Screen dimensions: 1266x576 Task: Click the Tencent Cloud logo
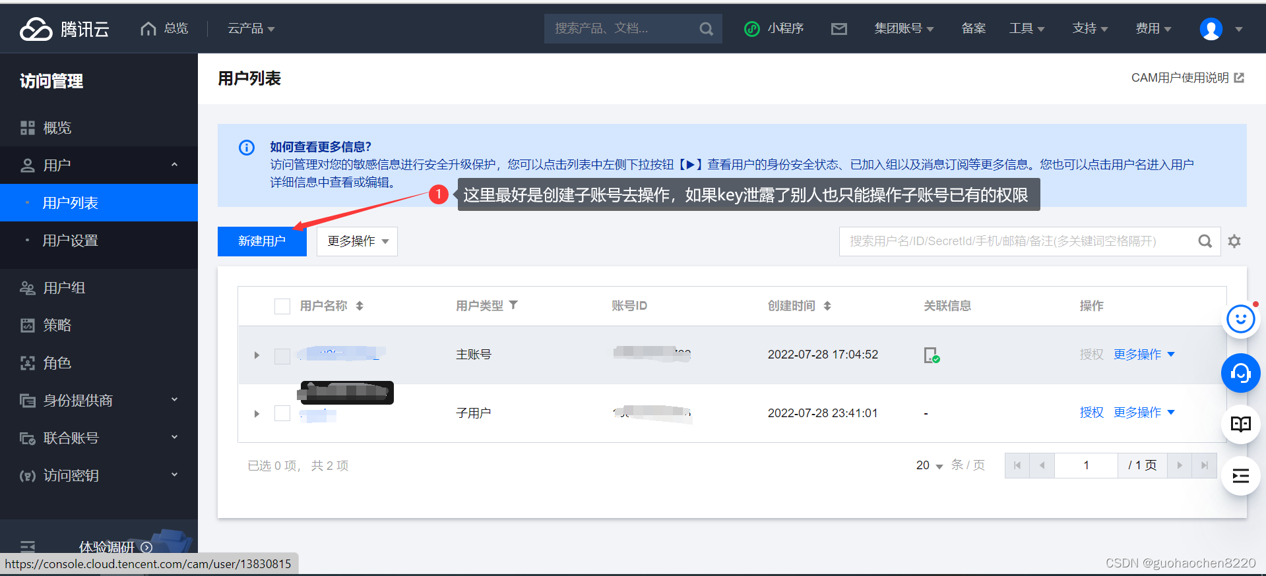point(64,29)
